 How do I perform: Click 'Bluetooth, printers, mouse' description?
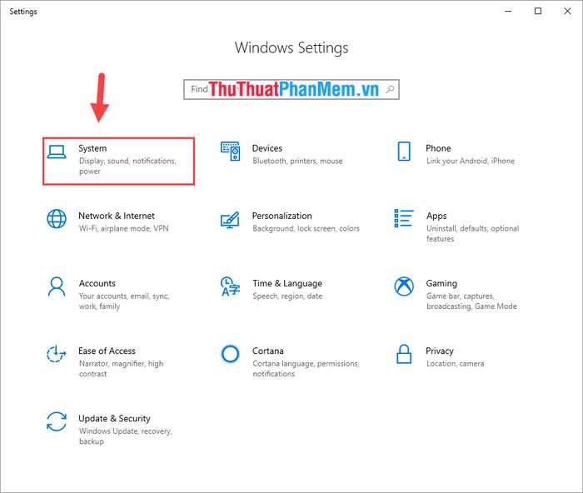click(297, 161)
